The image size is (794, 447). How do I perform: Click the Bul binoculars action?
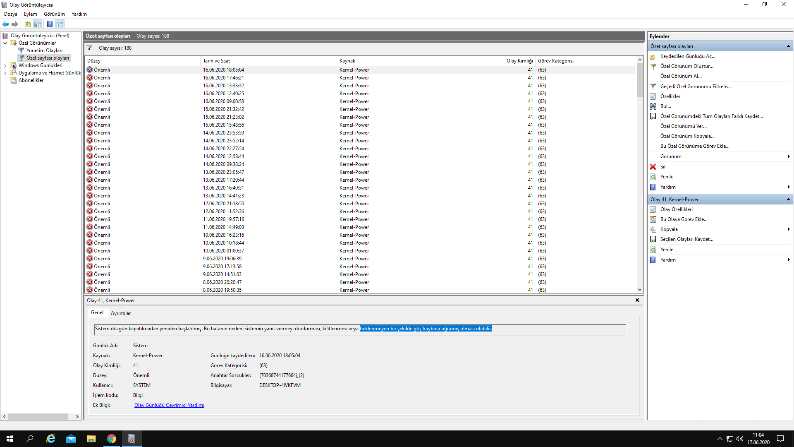click(x=665, y=106)
